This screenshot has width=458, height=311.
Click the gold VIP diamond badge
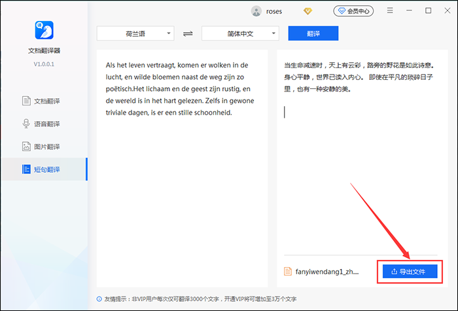[308, 11]
